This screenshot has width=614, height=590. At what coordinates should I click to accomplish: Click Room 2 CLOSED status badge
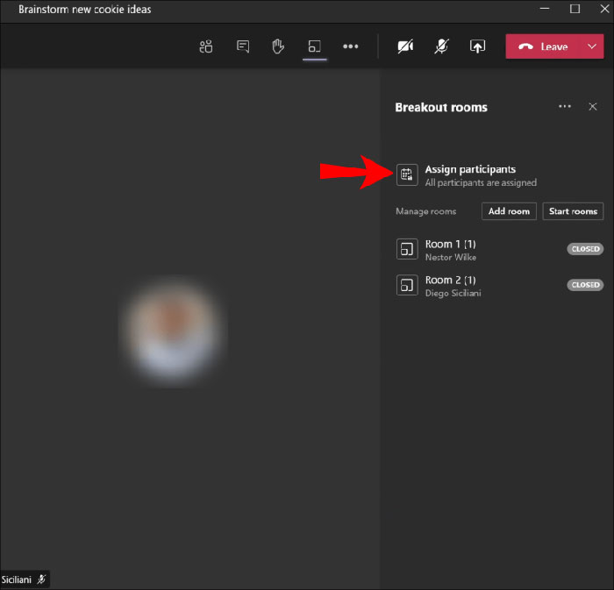585,285
